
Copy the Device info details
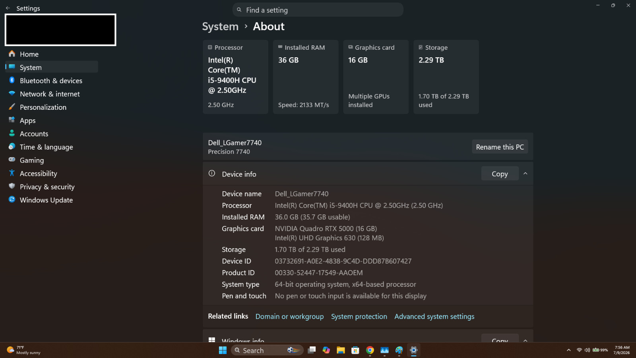500,174
